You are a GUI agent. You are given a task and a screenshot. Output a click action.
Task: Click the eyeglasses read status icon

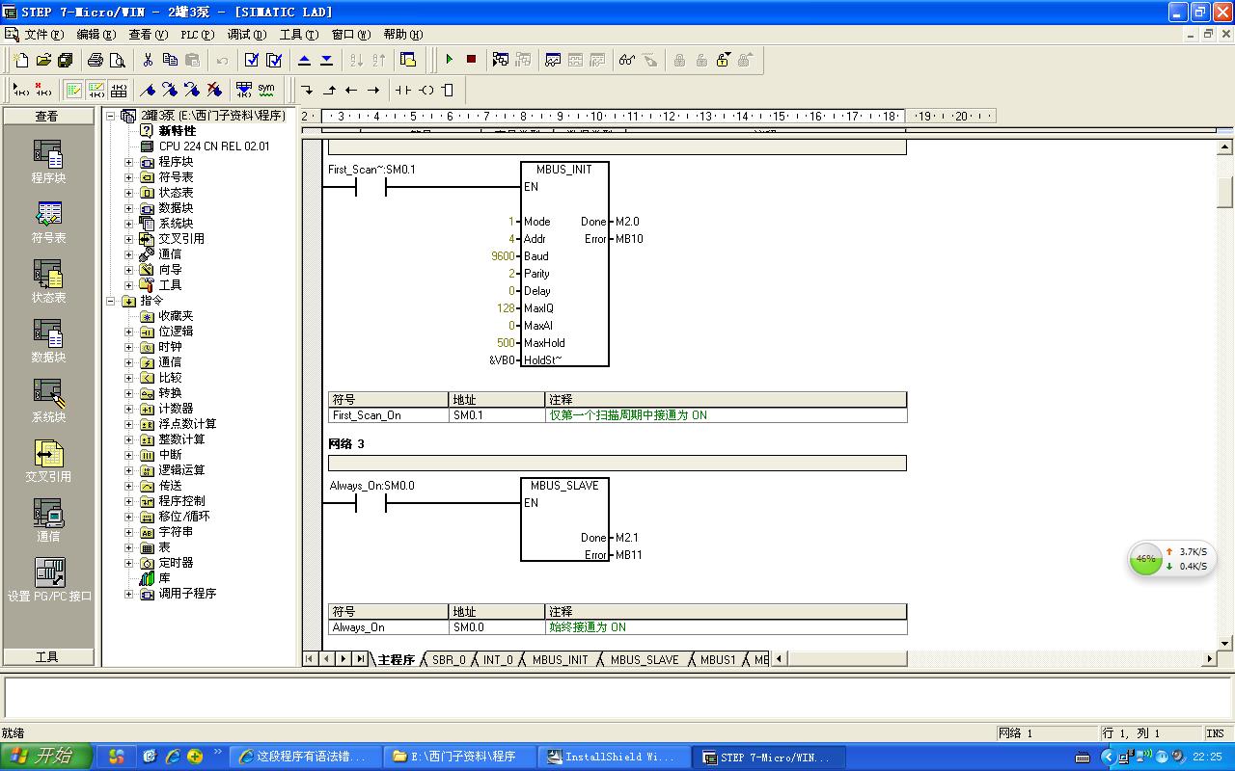[x=627, y=60]
